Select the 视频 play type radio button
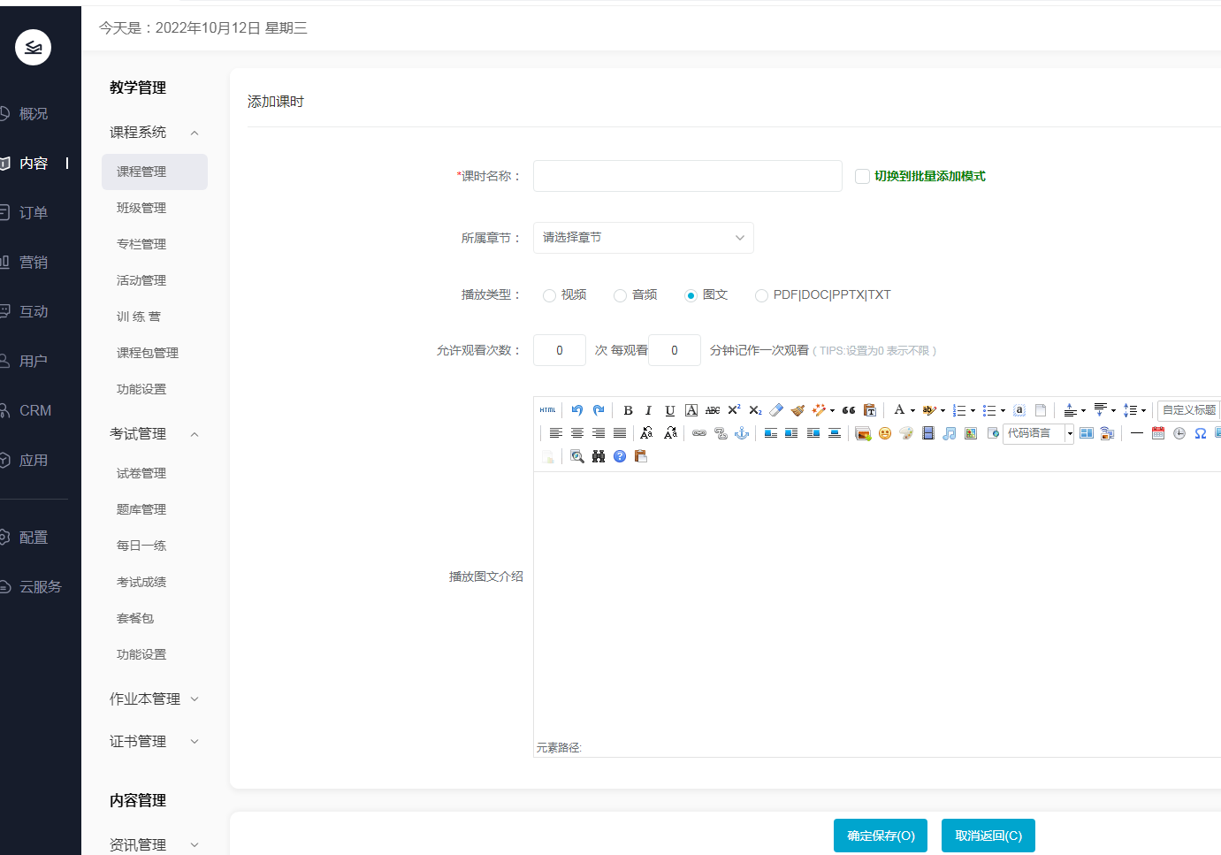This screenshot has width=1221, height=855. [550, 295]
